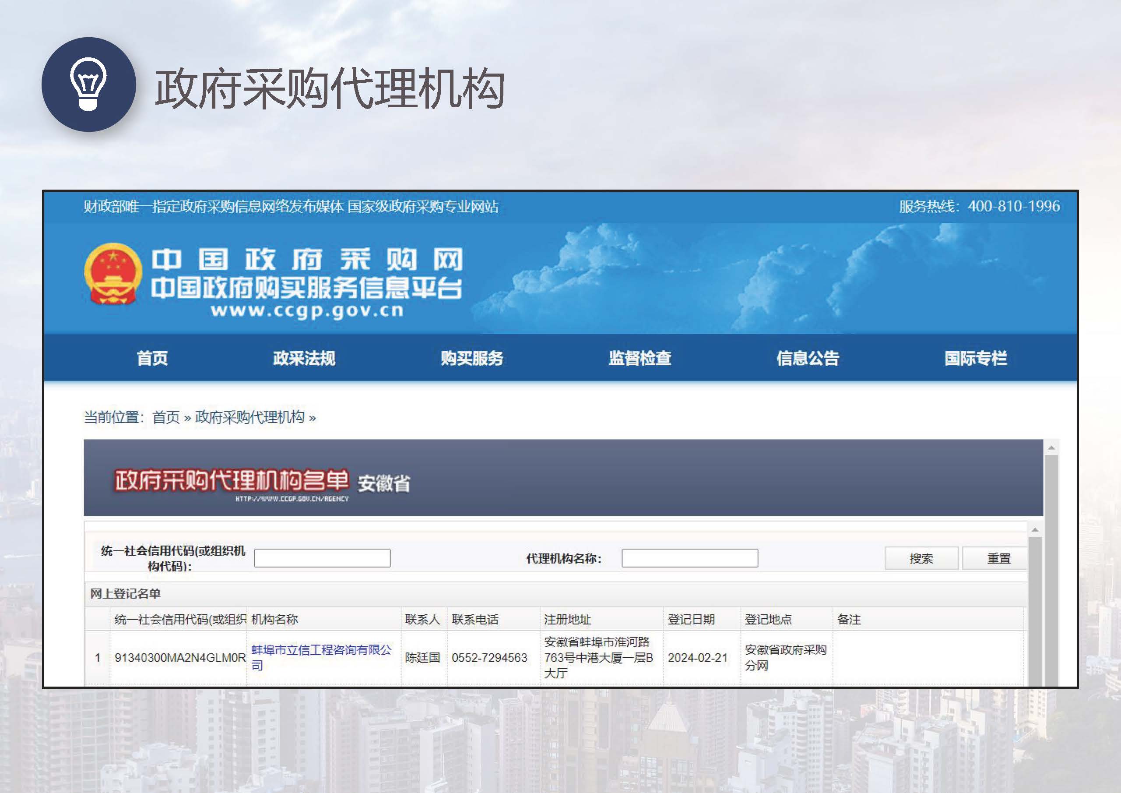Viewport: 1121px width, 793px height.
Task: Go to the 购买服务 section
Action: pos(471,359)
